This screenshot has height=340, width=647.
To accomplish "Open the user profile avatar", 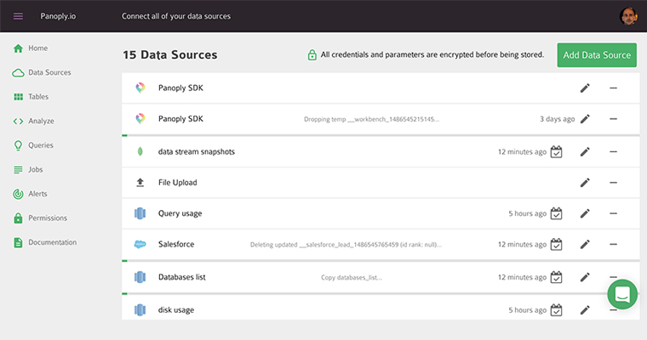I will [628, 16].
